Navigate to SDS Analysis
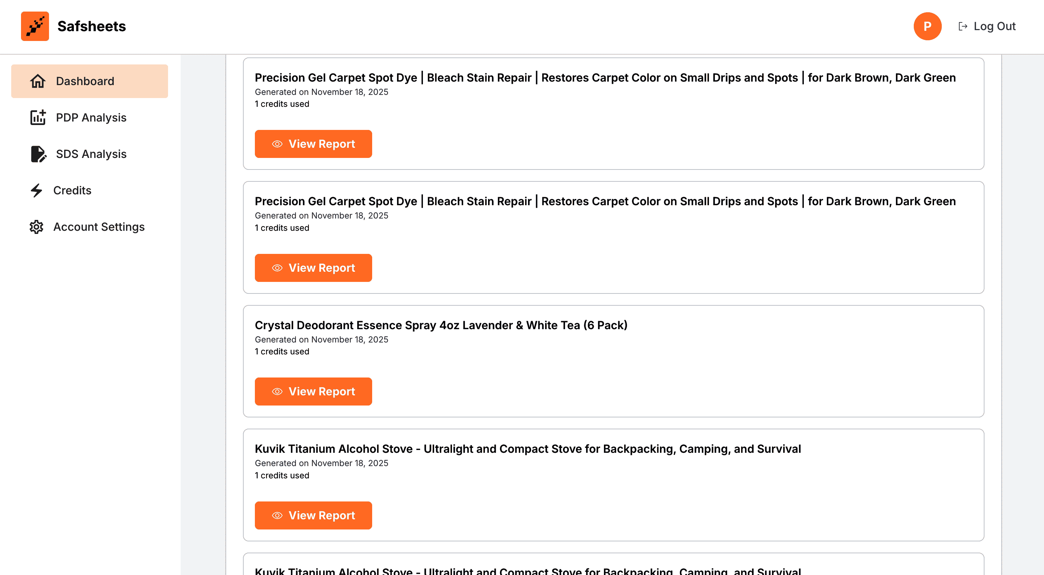The height and width of the screenshot is (575, 1044). click(x=91, y=154)
